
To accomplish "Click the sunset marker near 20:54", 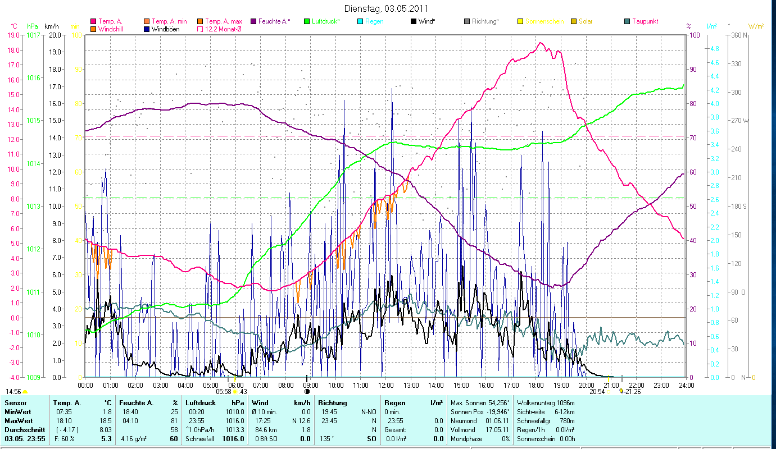I will pos(608,392).
